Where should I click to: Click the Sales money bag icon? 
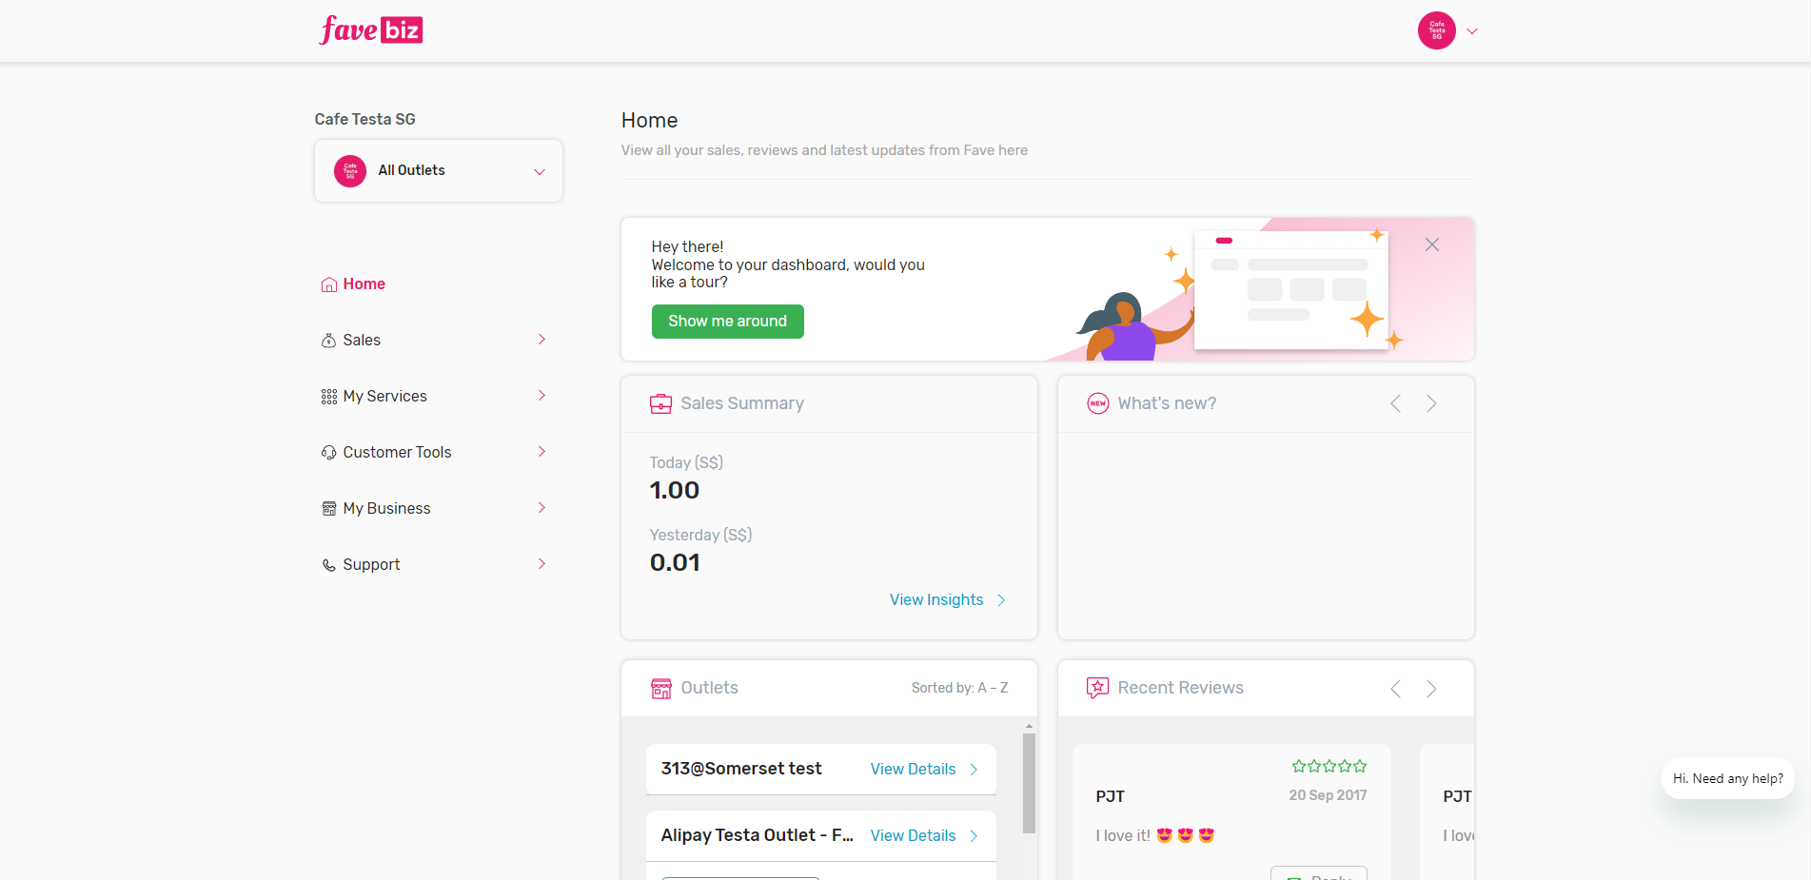(329, 341)
